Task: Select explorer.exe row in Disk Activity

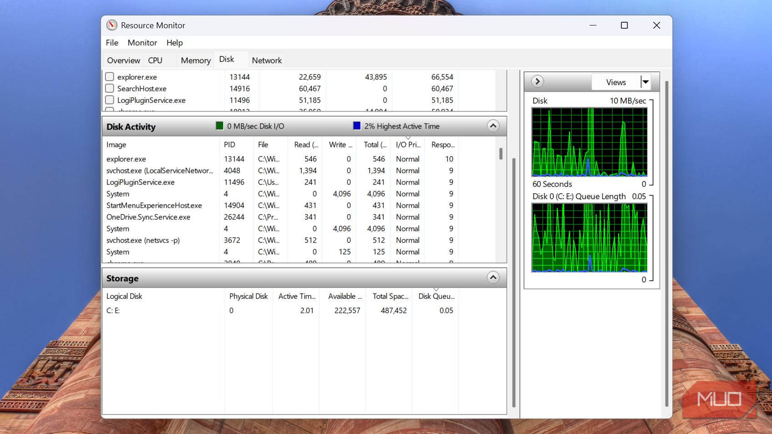Action: tap(281, 159)
